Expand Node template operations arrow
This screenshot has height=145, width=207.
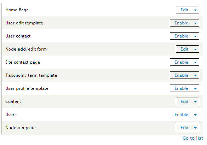click(195, 128)
